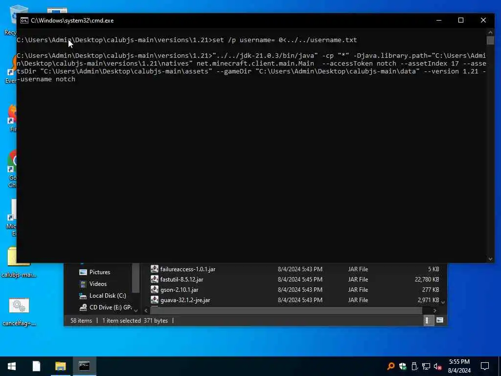Open the Action Center notifications icon
This screenshot has width=501, height=376.
(485, 366)
